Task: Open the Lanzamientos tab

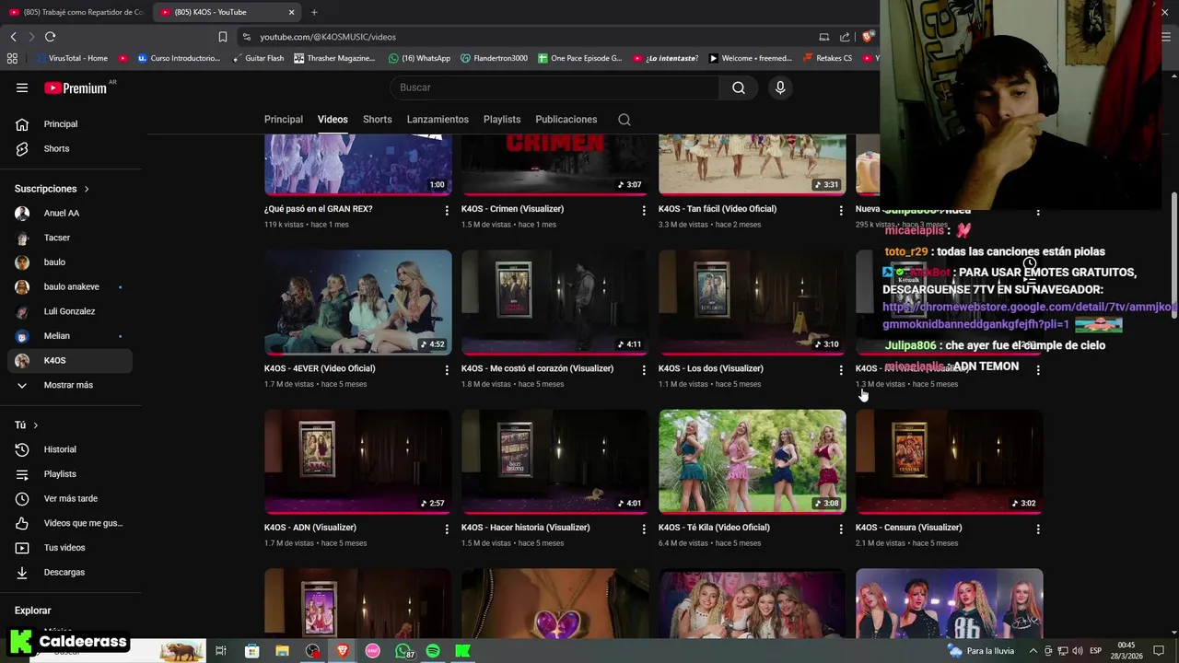Action: (x=438, y=120)
